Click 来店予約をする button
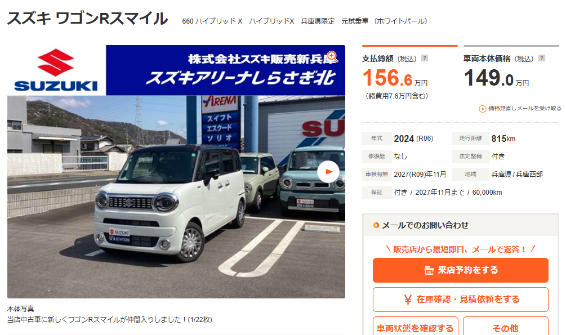Viewport: 566px width, 335px height. (x=461, y=270)
